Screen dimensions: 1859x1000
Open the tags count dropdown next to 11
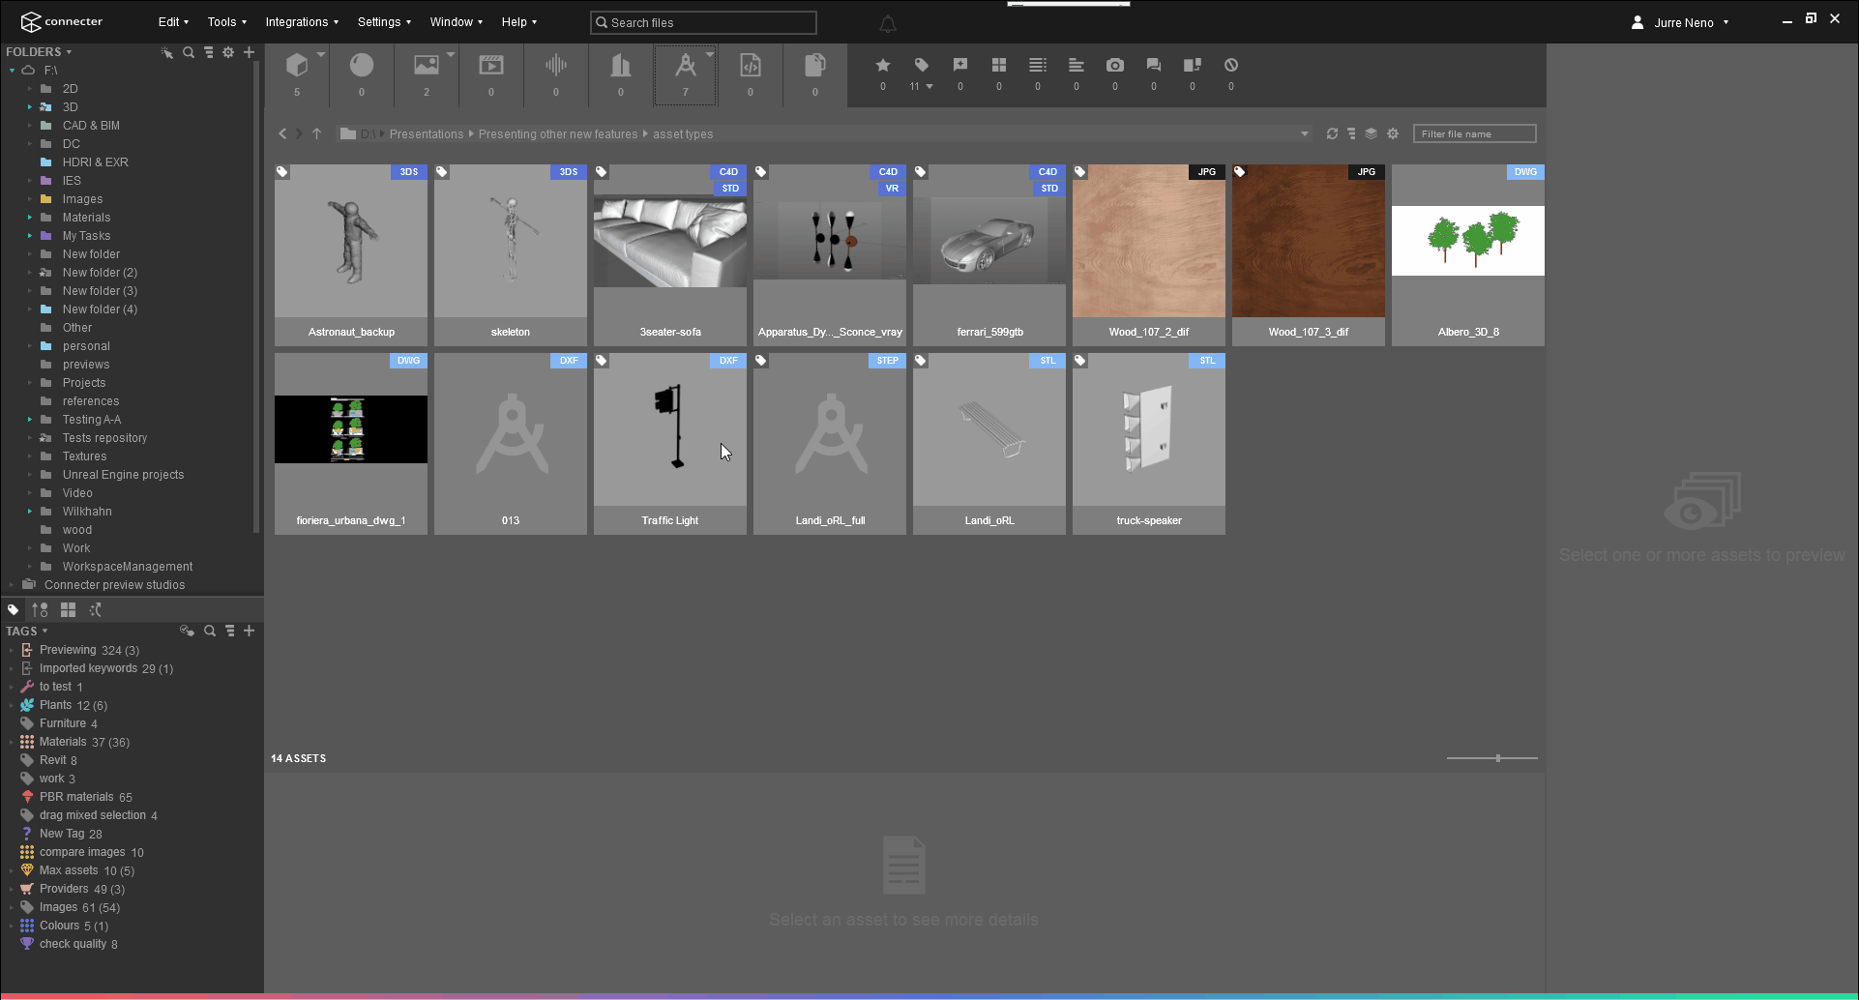(931, 85)
